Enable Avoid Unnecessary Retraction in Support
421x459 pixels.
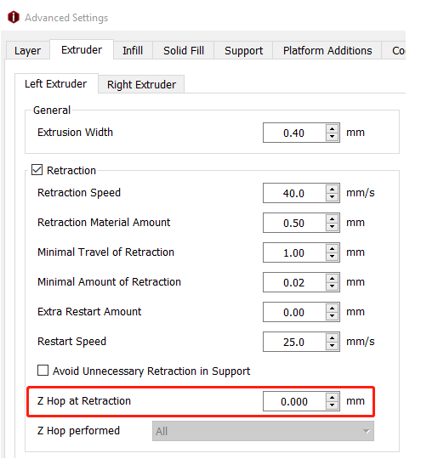click(43, 371)
